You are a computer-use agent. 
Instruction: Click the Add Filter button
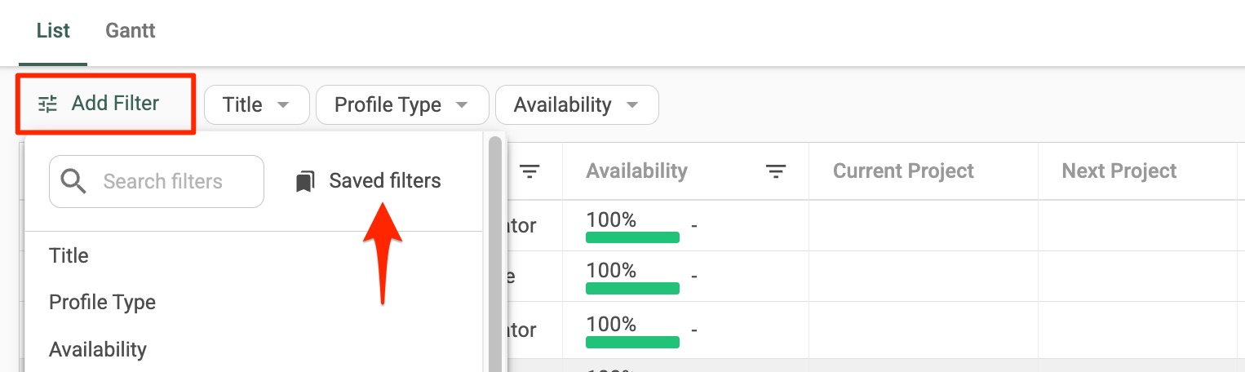(x=105, y=104)
